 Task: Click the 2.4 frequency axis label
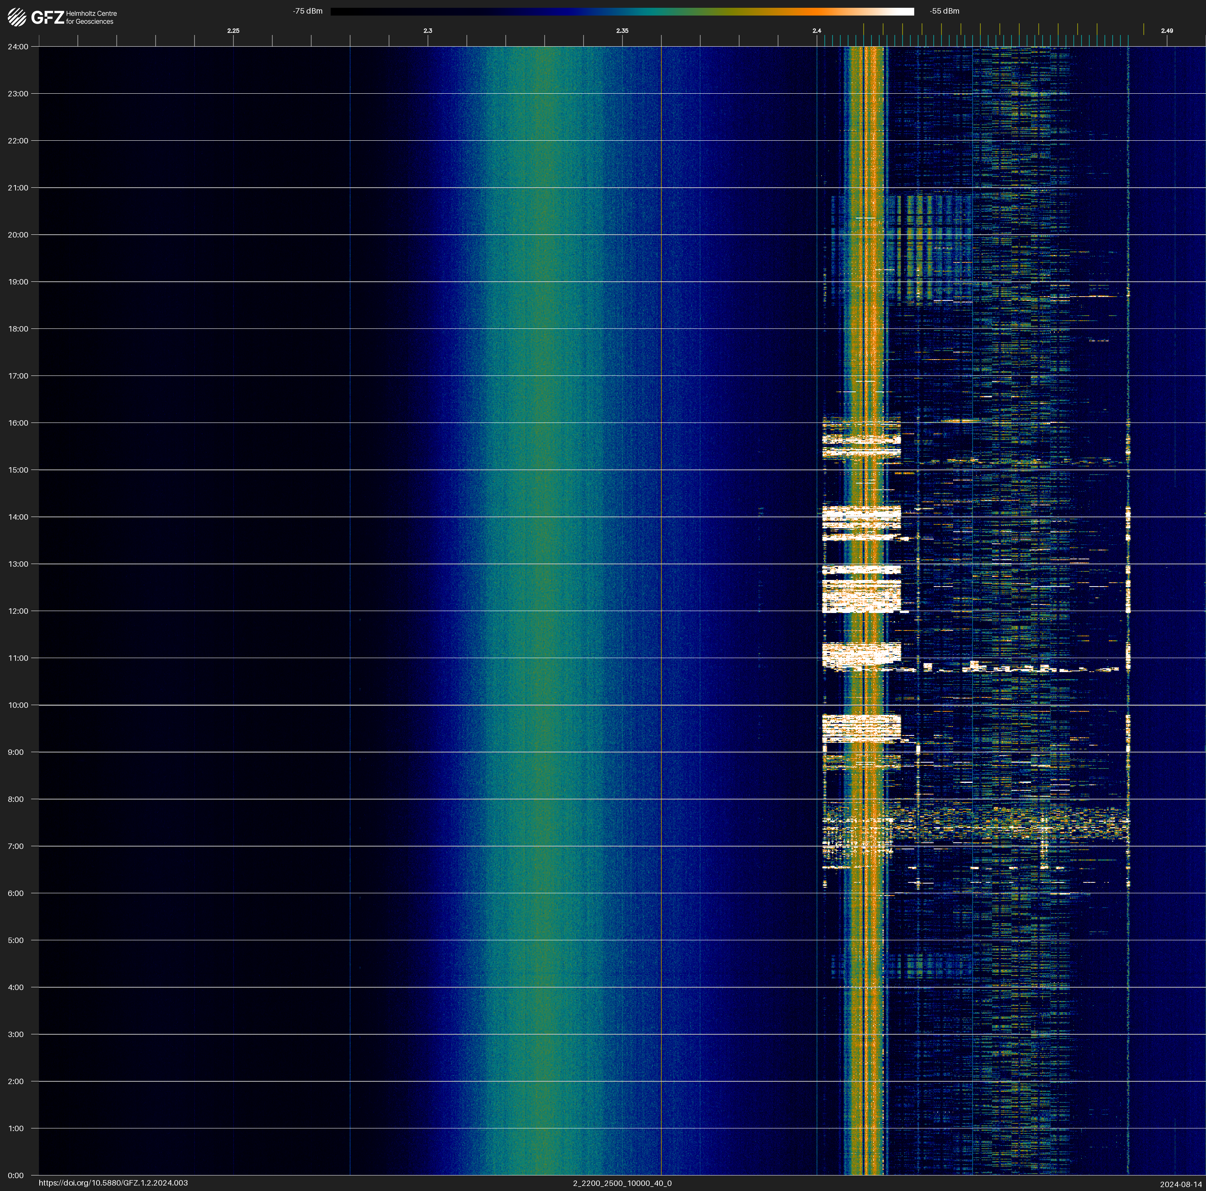[x=817, y=31]
